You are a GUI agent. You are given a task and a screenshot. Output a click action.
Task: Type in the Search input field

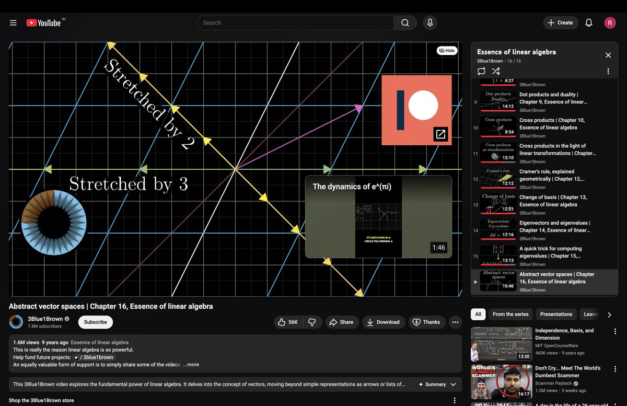(x=295, y=23)
